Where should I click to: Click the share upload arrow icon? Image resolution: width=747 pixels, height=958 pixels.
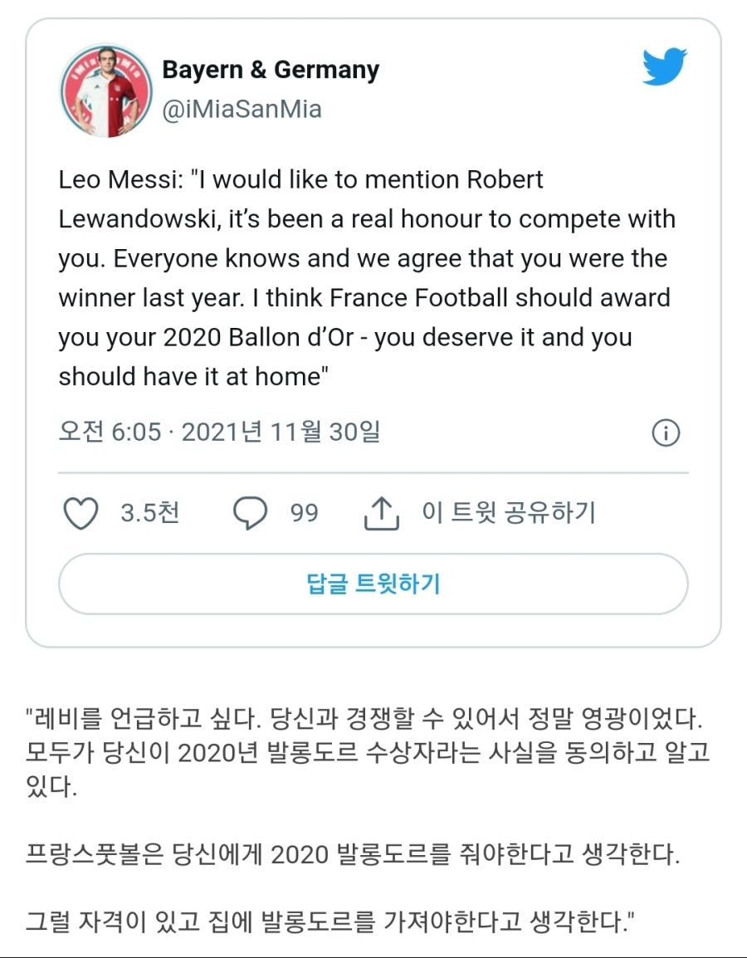point(381,513)
